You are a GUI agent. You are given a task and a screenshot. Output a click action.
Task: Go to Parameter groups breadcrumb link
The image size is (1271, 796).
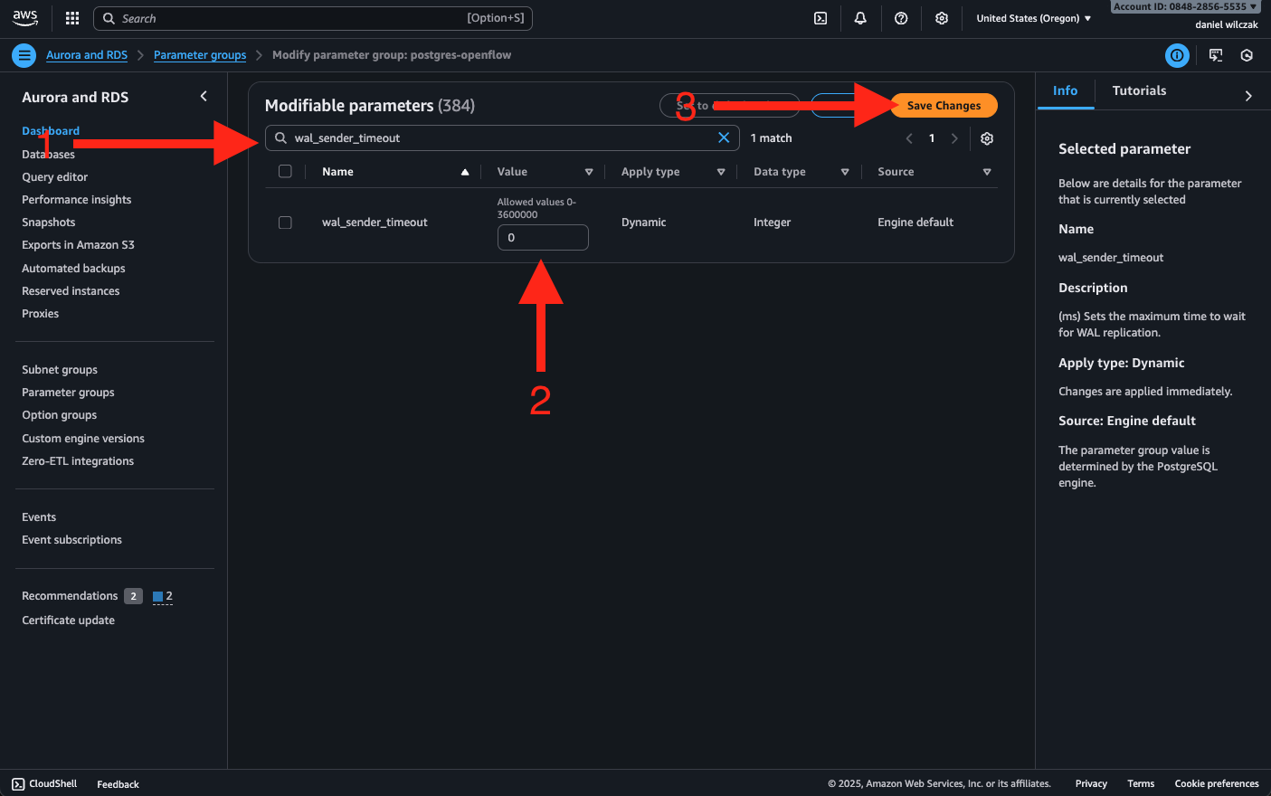(x=200, y=55)
